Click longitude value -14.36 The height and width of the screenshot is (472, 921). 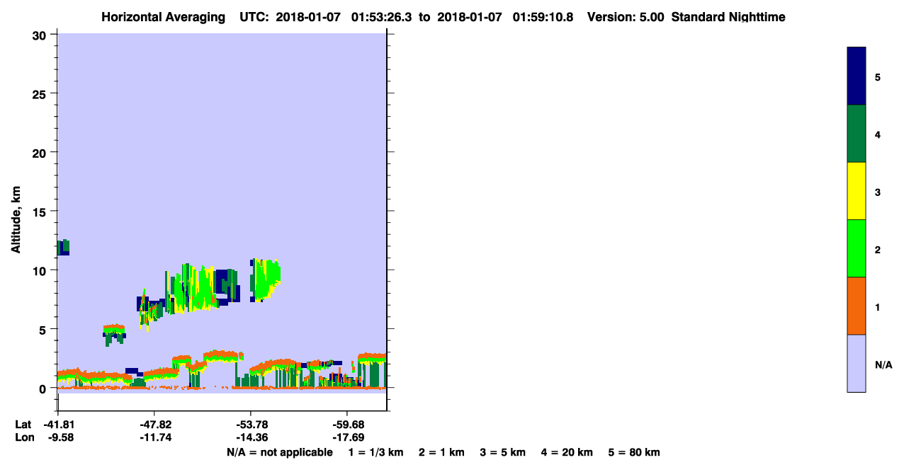pos(251,437)
